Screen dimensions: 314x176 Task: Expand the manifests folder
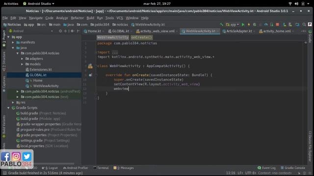[13, 43]
